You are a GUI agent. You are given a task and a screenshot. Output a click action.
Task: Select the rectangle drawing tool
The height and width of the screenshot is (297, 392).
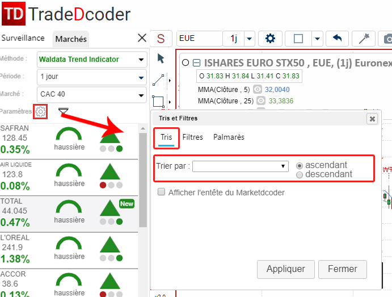click(158, 102)
